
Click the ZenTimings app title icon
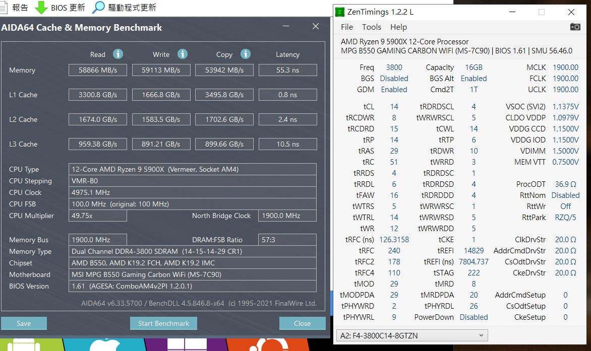(339, 12)
